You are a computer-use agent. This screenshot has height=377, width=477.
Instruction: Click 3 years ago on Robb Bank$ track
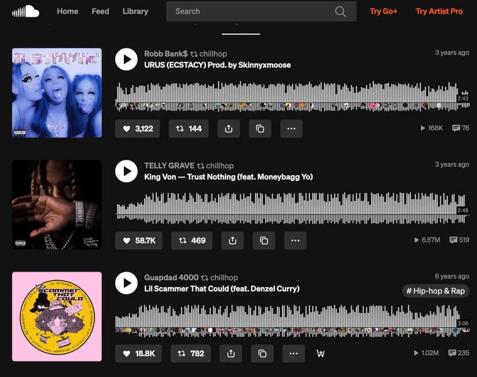pyautogui.click(x=452, y=53)
